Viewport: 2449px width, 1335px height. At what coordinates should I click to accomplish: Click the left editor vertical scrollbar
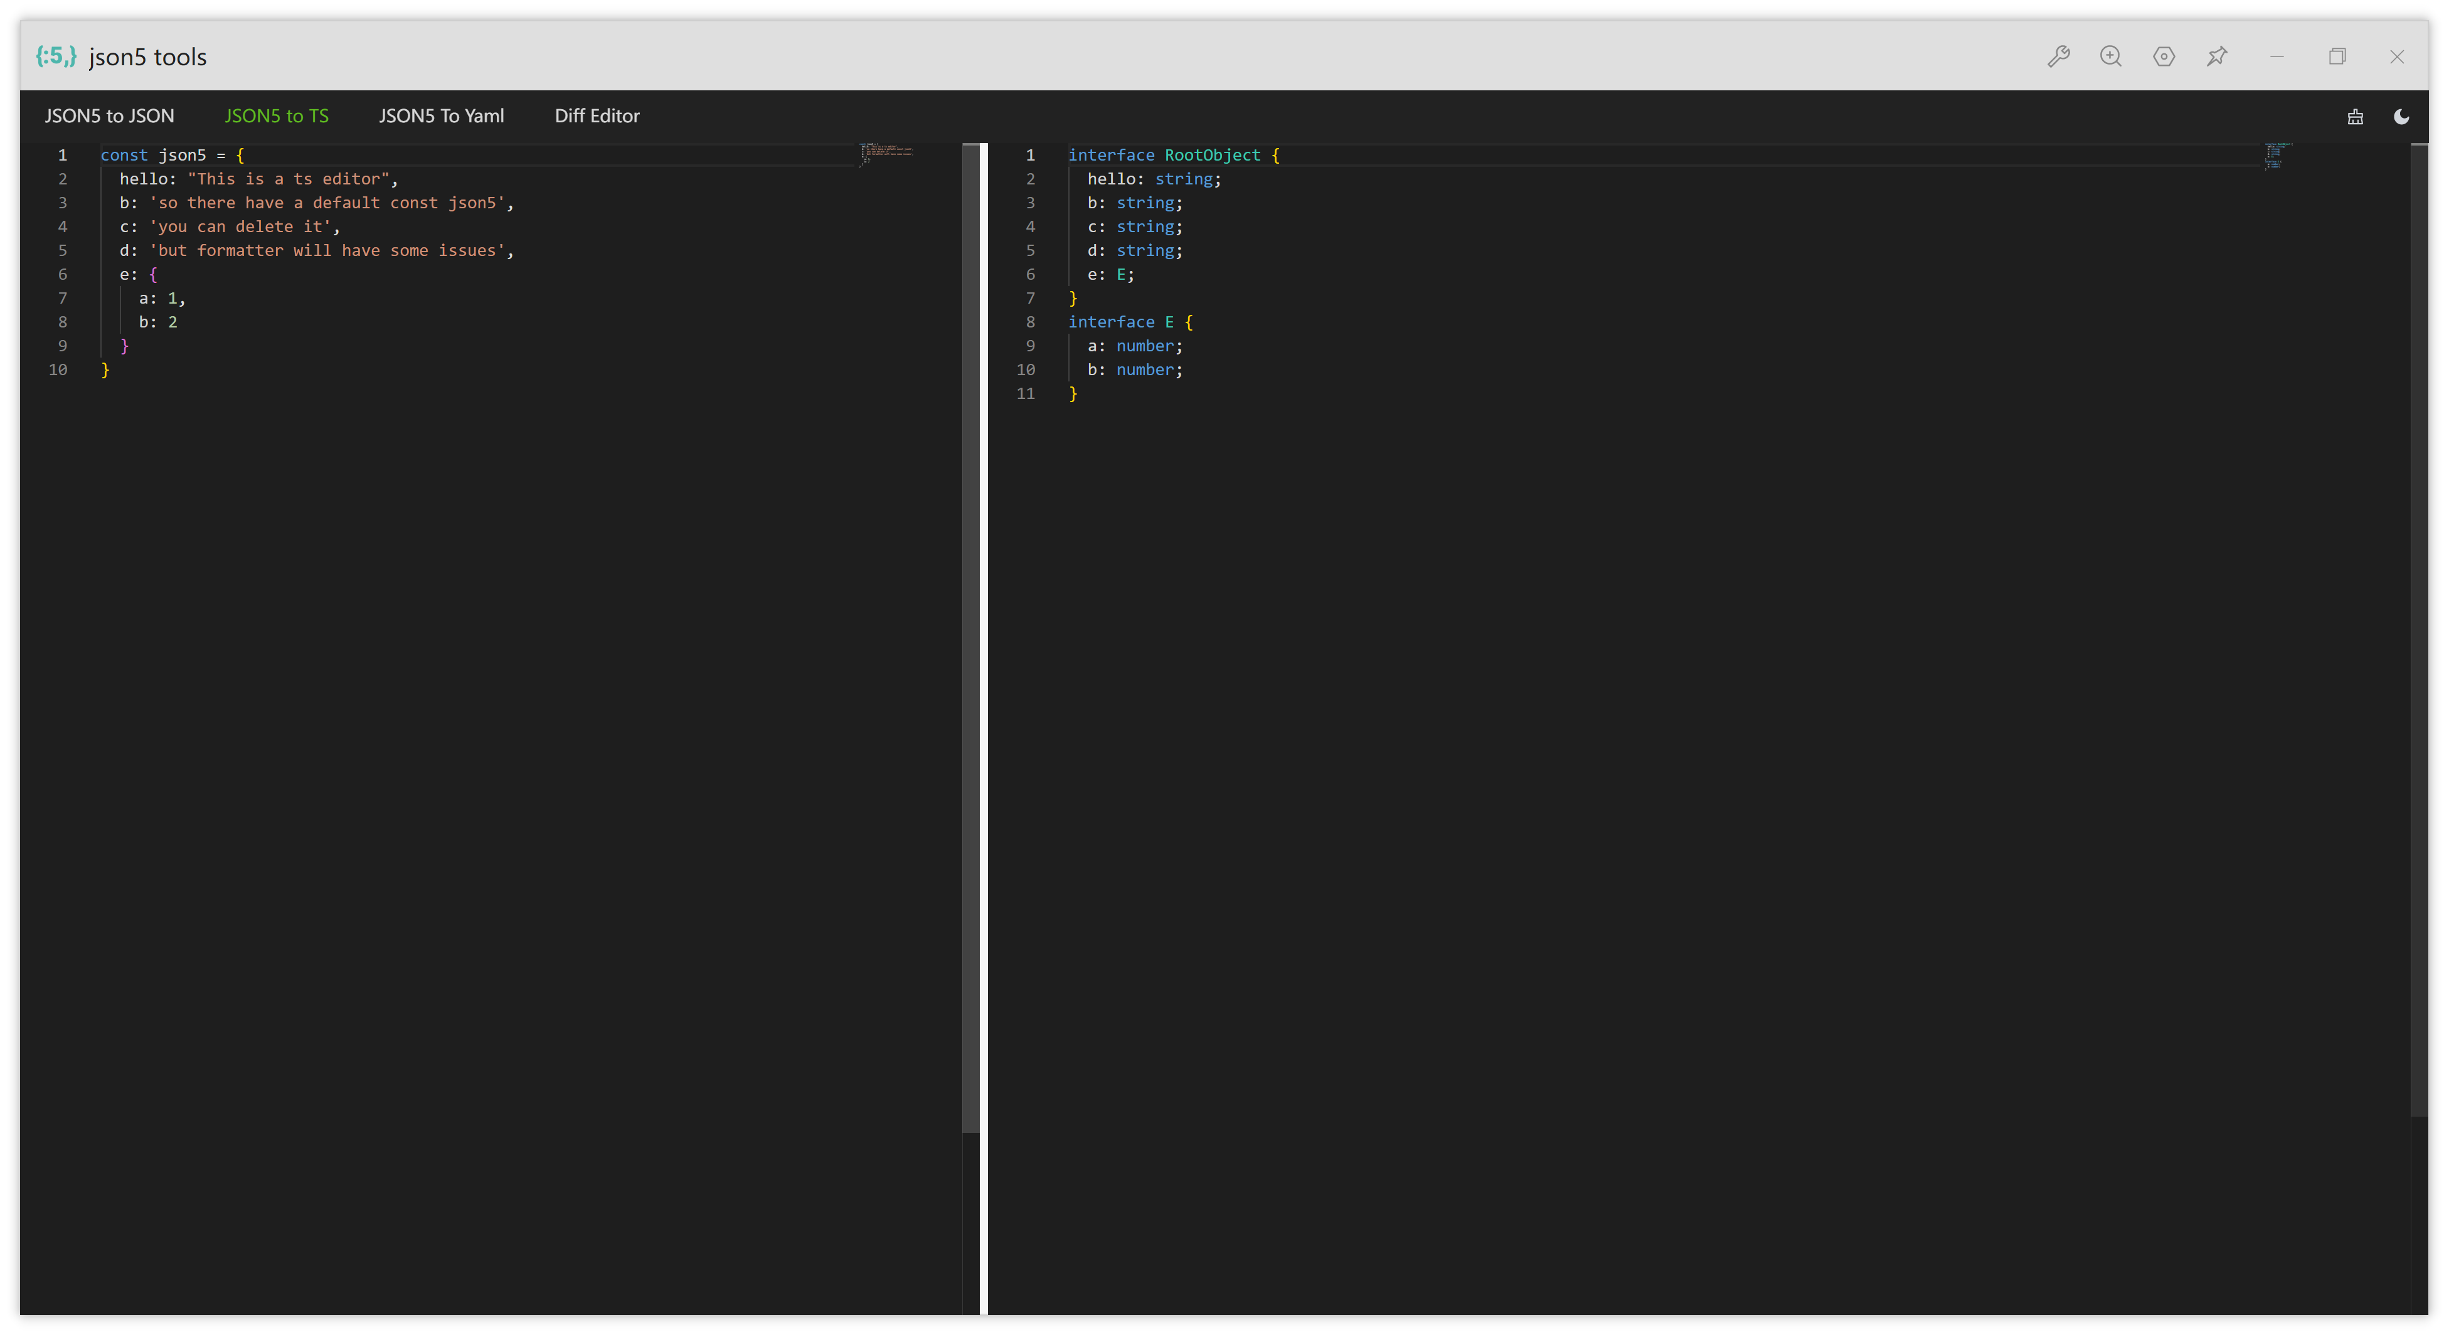point(970,638)
